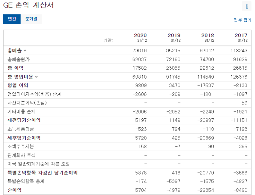Image resolution: width=255 pixels, height=195 pixels.
Task: Click the 특별손익항목 차감전 당기순이익 label
Action: tap(43, 173)
